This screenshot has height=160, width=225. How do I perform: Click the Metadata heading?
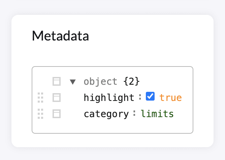(60, 36)
